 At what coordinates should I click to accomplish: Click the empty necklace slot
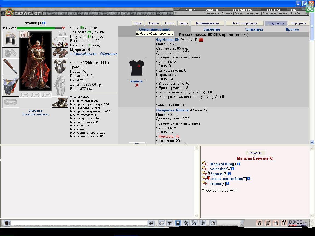[x=60, y=39]
